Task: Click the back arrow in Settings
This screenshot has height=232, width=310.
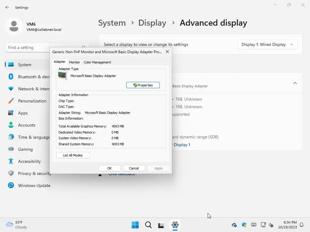Action: (x=7, y=7)
